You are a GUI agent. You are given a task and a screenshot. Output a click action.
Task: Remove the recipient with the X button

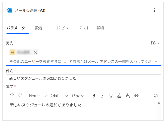tap(35, 52)
